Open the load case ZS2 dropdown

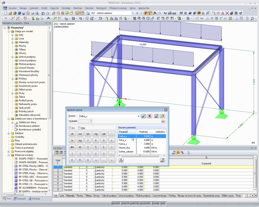(133, 13)
